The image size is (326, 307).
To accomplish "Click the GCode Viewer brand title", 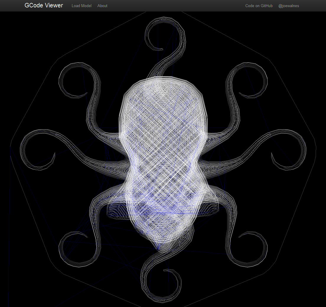I will coord(44,5).
